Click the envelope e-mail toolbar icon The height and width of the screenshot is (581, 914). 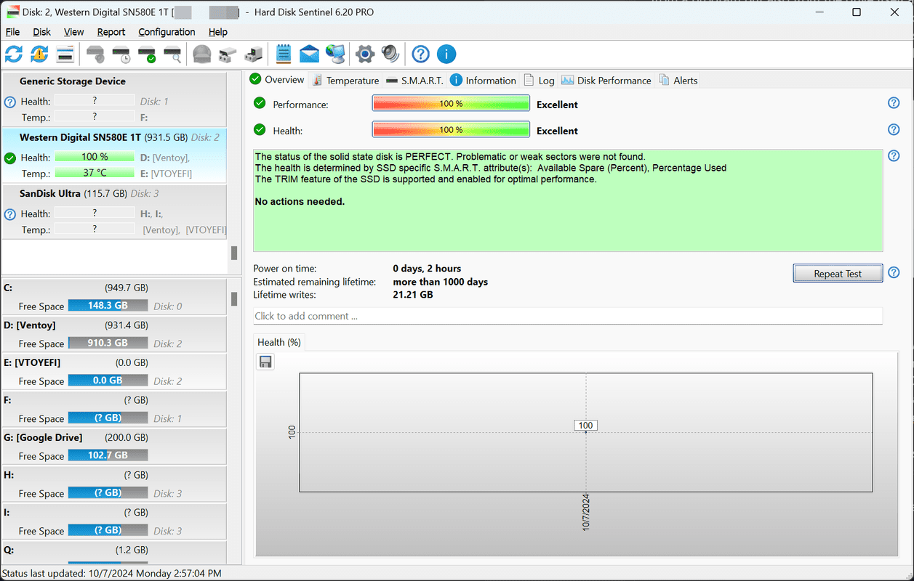[309, 54]
